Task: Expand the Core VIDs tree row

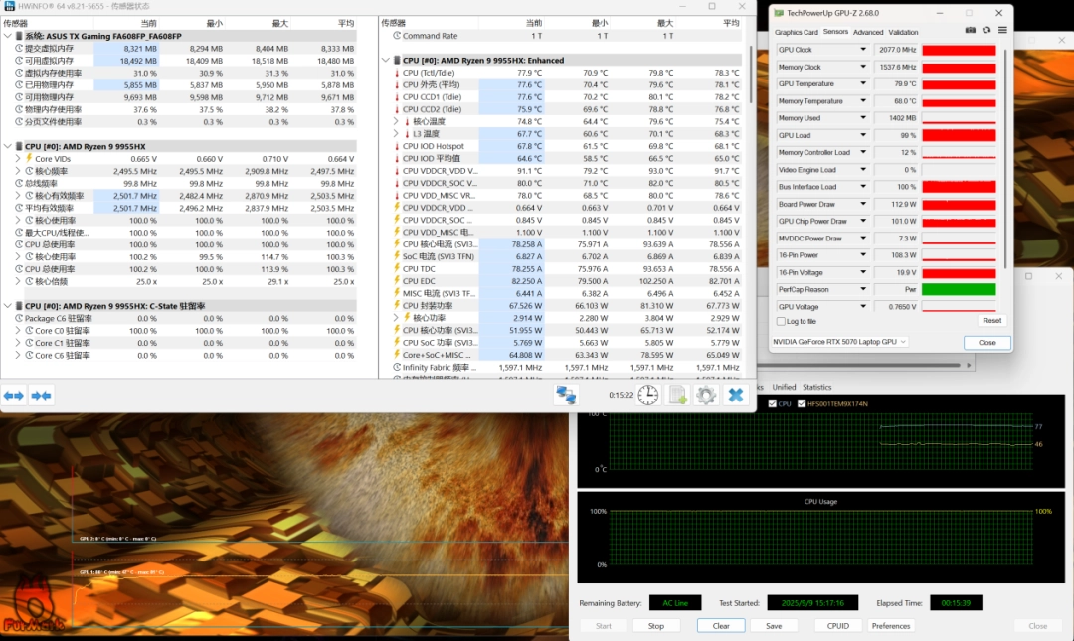Action: click(x=17, y=159)
